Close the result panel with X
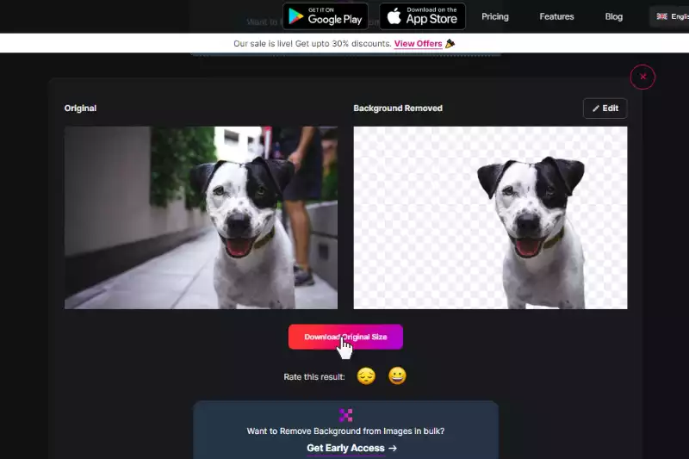 (x=642, y=77)
